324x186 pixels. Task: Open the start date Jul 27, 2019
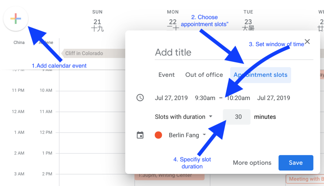click(171, 98)
